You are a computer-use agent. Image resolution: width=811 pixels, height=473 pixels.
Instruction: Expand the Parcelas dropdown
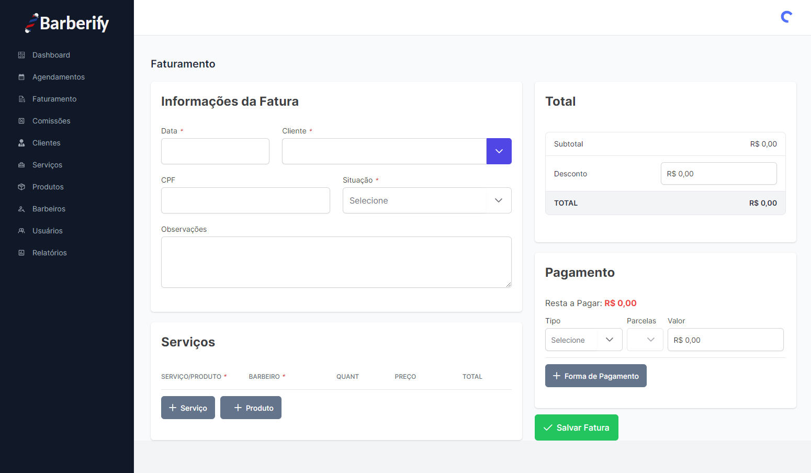click(x=645, y=340)
